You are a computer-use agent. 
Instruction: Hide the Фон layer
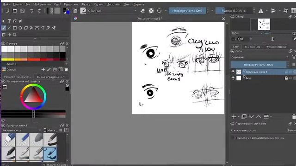coord(233,78)
